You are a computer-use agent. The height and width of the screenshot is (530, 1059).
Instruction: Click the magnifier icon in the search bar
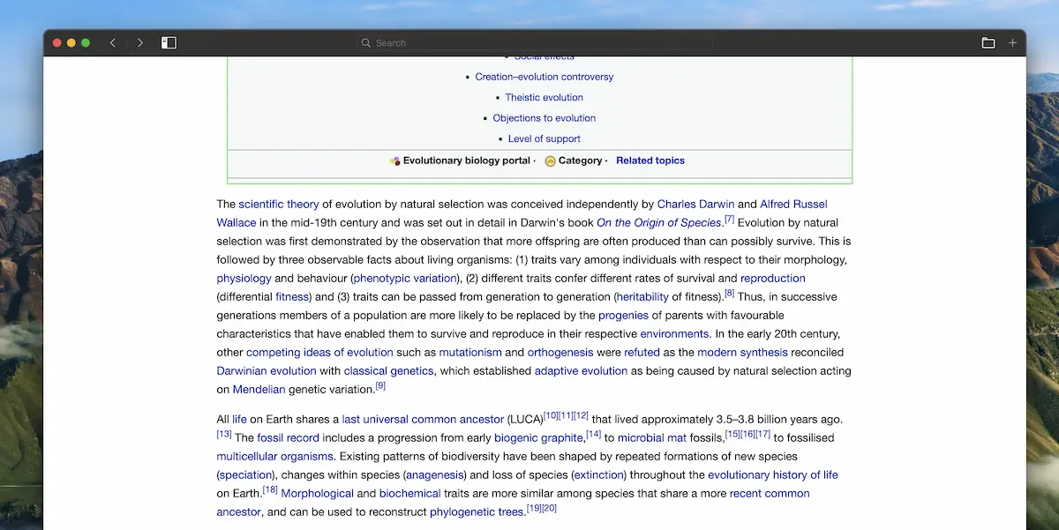[x=366, y=42]
